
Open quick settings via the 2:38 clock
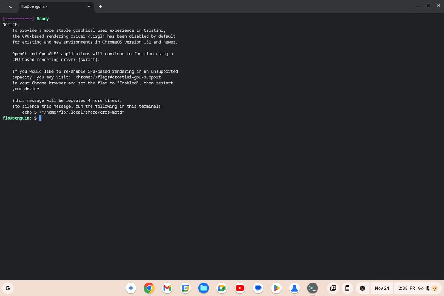click(x=403, y=288)
